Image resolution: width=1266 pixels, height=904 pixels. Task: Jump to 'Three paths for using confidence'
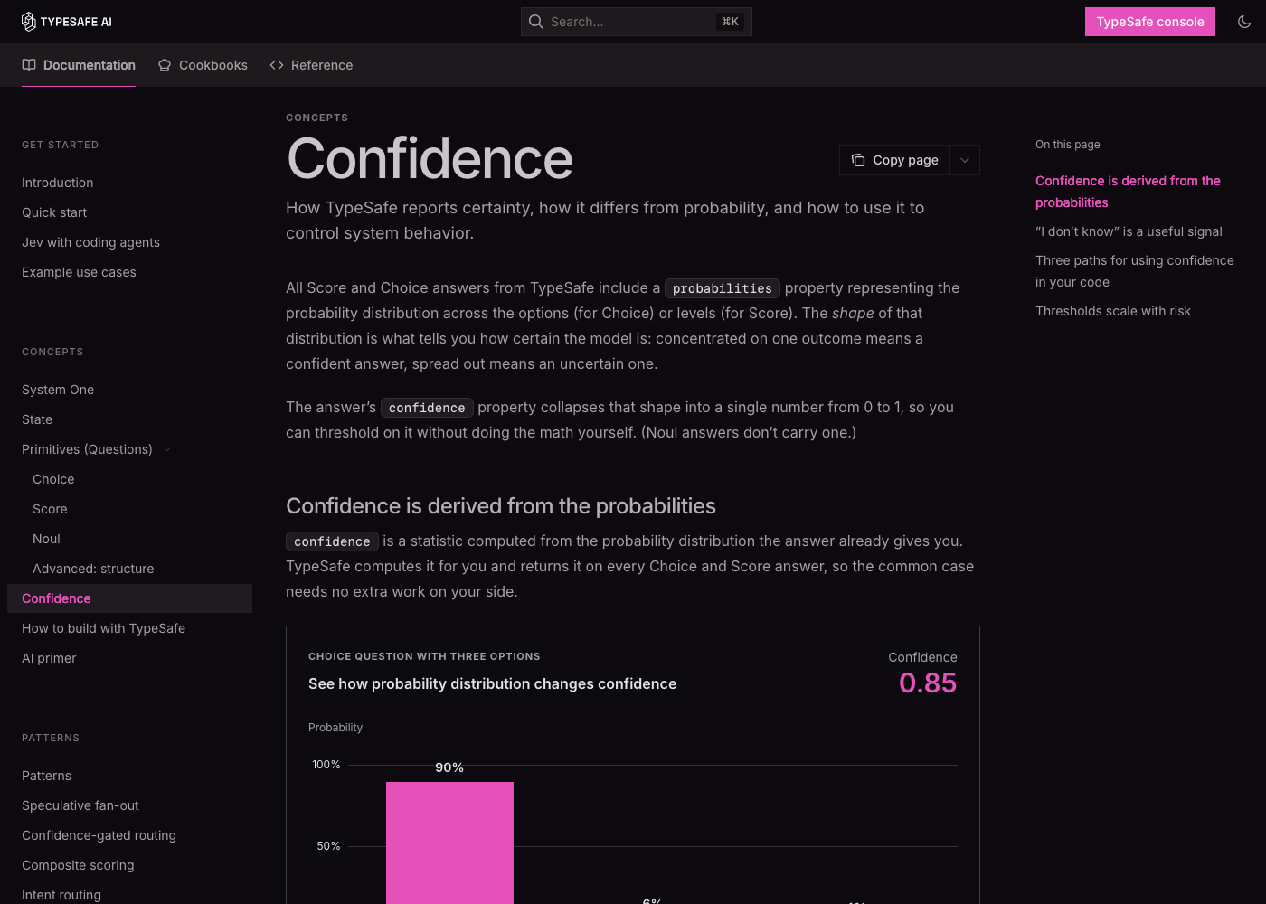click(x=1135, y=271)
